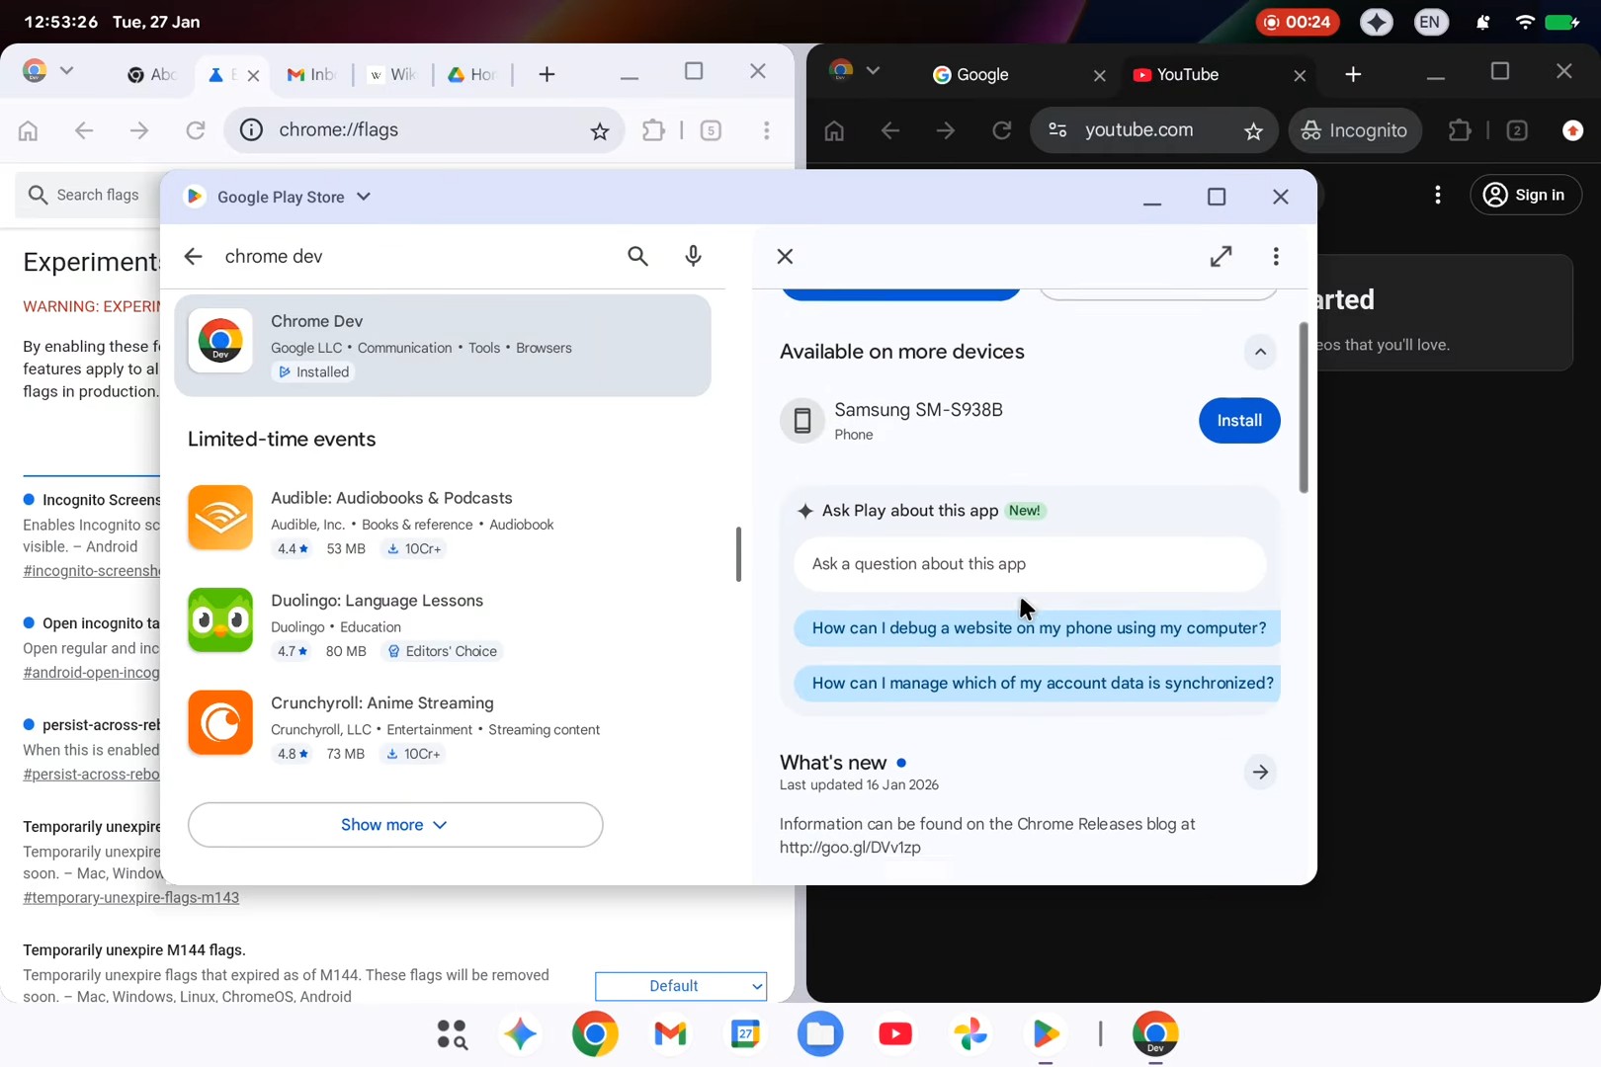Collapse the Available on more devices section

[x=1259, y=352]
